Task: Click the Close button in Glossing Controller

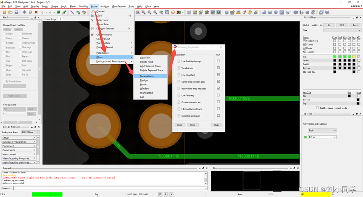Action: (193, 125)
